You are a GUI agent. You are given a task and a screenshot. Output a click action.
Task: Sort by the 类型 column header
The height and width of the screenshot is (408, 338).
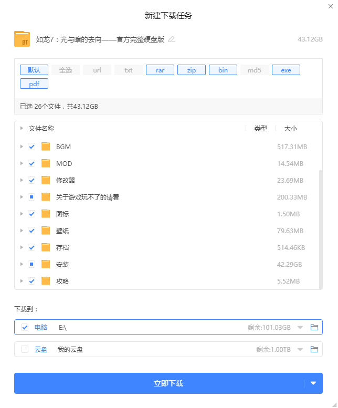260,128
